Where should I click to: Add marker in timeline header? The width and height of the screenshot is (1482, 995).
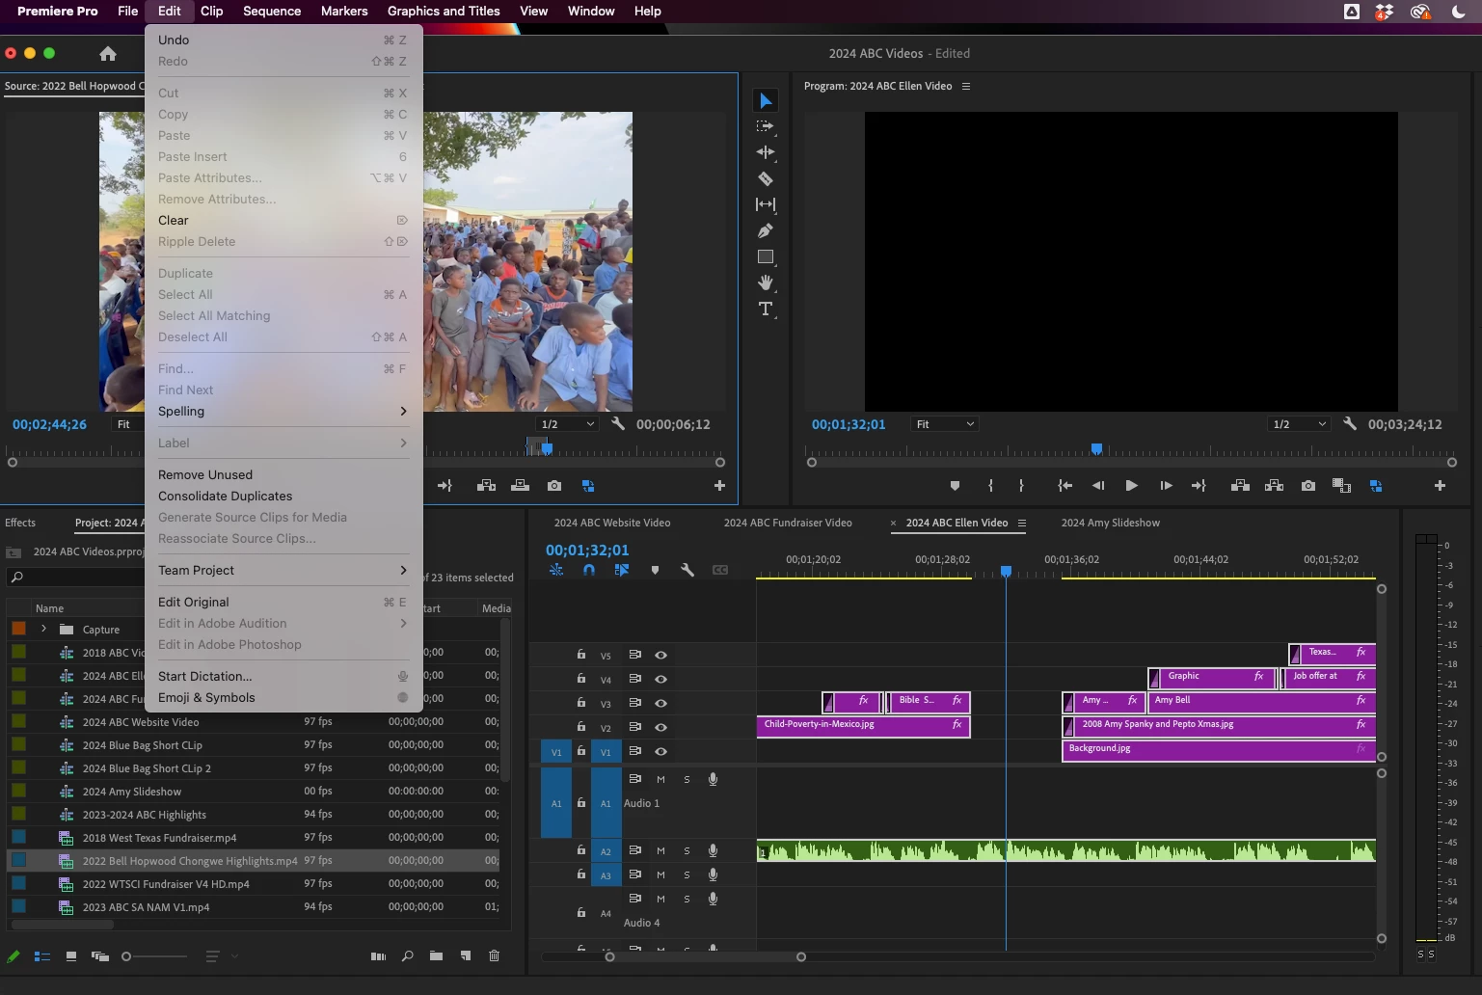click(x=655, y=570)
